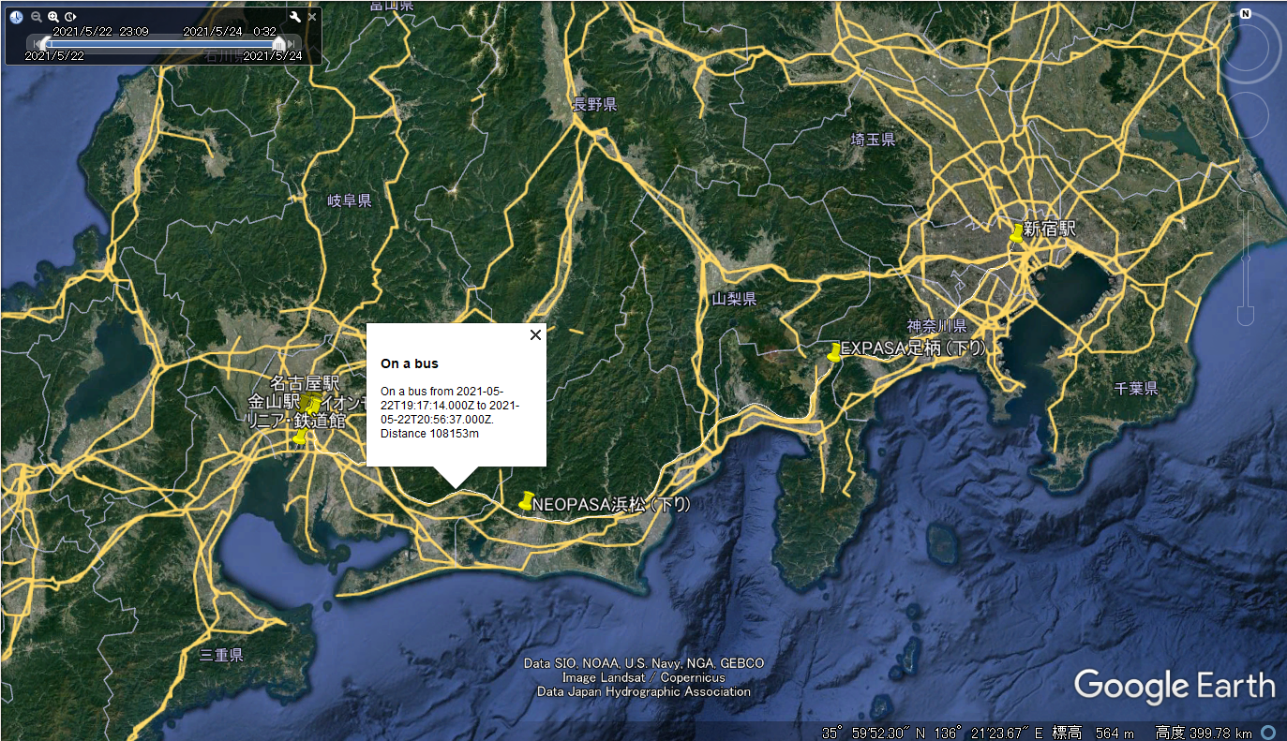1287x741 pixels.
Task: Click the start handle of time slider
Action: 43,43
